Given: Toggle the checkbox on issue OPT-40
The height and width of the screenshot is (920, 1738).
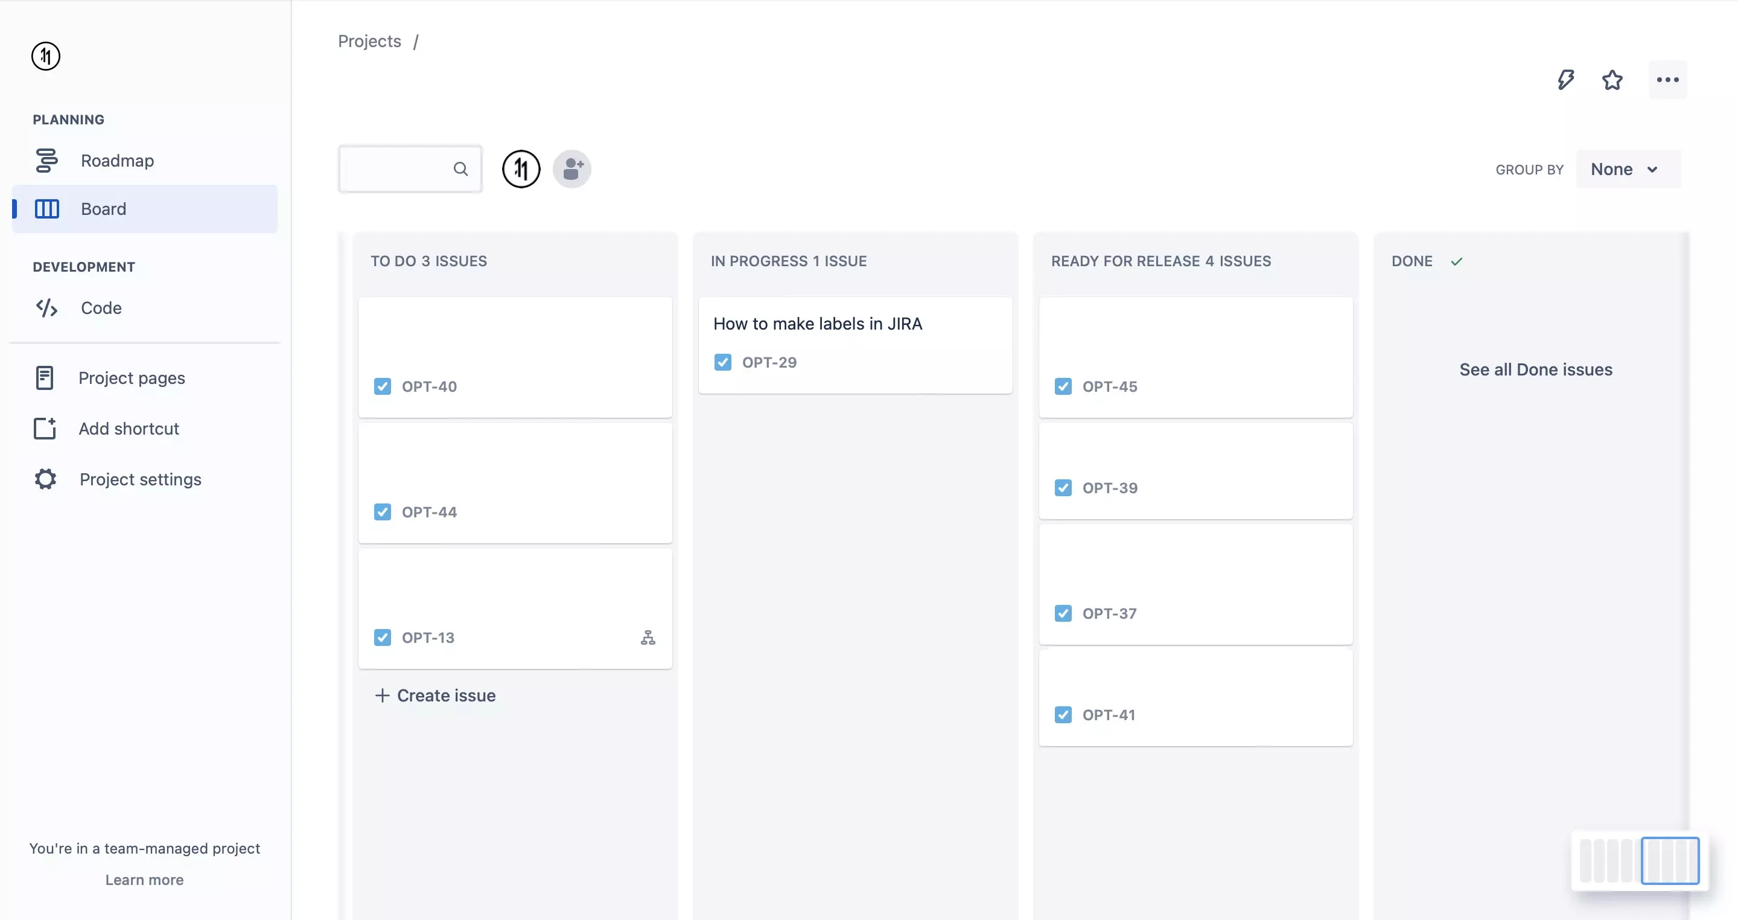Looking at the screenshot, I should click(x=383, y=386).
